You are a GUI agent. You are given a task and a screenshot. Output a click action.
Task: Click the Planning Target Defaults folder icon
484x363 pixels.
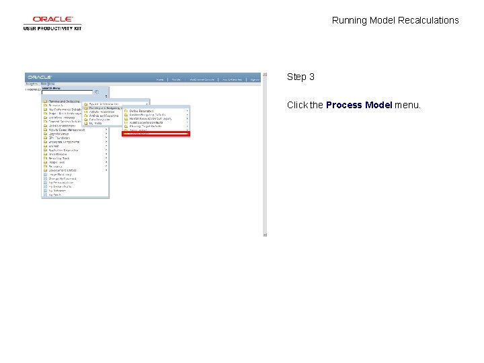[x=126, y=126]
